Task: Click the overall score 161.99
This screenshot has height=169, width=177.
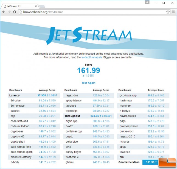Action: (89, 70)
